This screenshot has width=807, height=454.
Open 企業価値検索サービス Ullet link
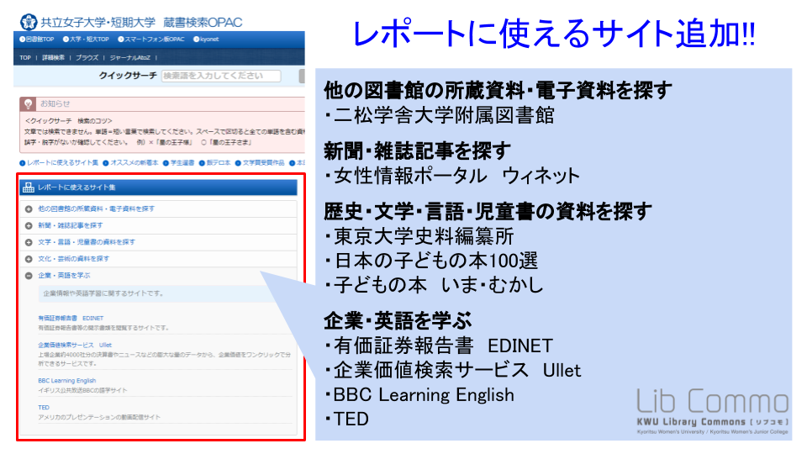coord(75,345)
